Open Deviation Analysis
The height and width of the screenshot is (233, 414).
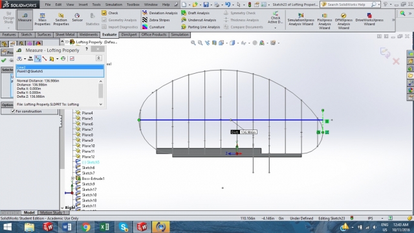pyautogui.click(x=160, y=13)
